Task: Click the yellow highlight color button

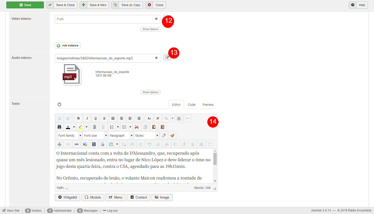Action: pos(80,127)
